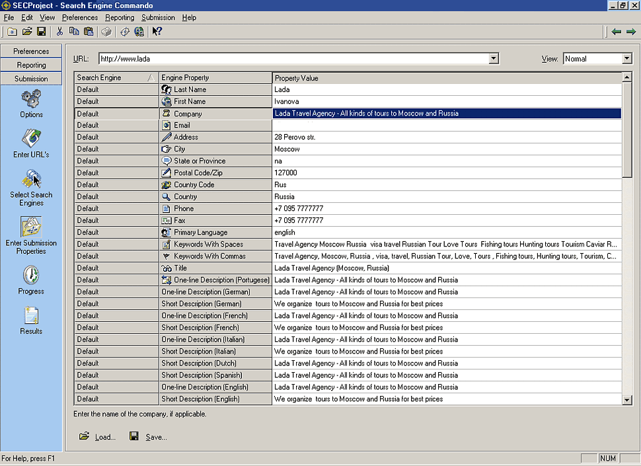Open the Edit menu
Image resolution: width=641 pixels, height=466 pixels.
tap(27, 18)
